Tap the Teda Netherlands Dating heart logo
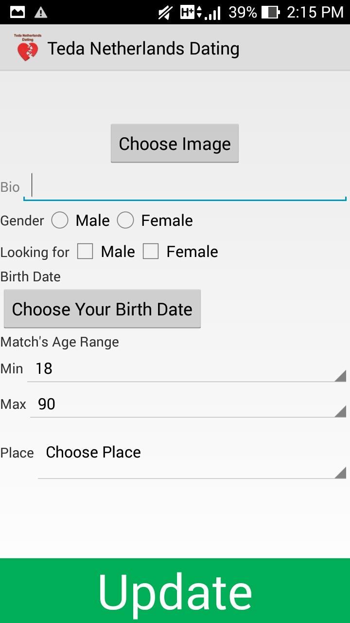 [x=28, y=48]
